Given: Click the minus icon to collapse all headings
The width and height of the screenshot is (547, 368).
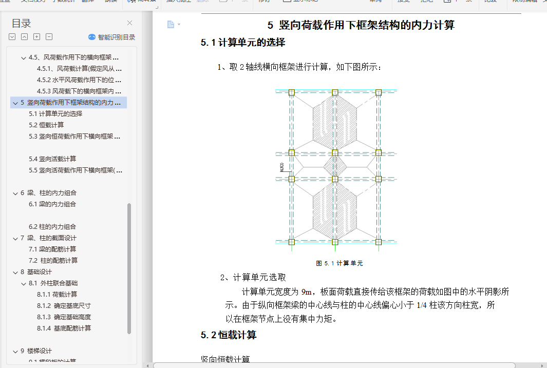Looking at the screenshot, I should point(49,36).
